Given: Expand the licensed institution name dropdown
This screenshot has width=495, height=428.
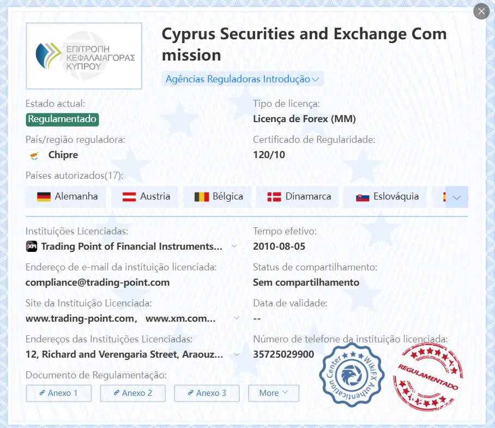Looking at the screenshot, I should pyautogui.click(x=234, y=246).
